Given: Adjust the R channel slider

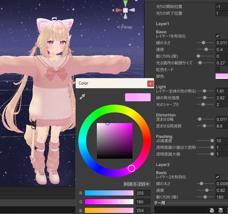Looking at the screenshot, I should (x=109, y=193).
